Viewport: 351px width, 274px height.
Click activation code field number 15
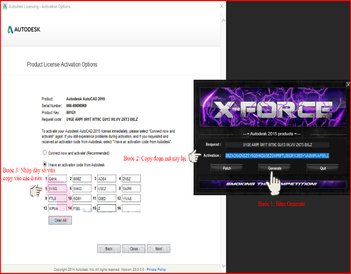click(106, 208)
